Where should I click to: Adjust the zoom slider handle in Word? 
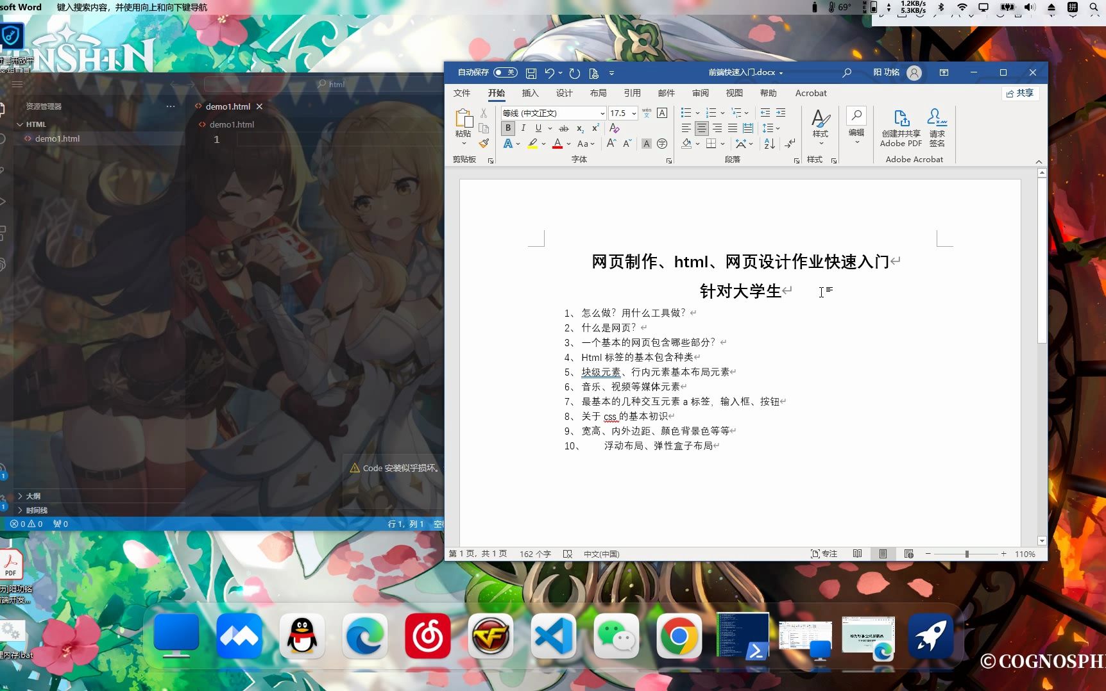967,554
